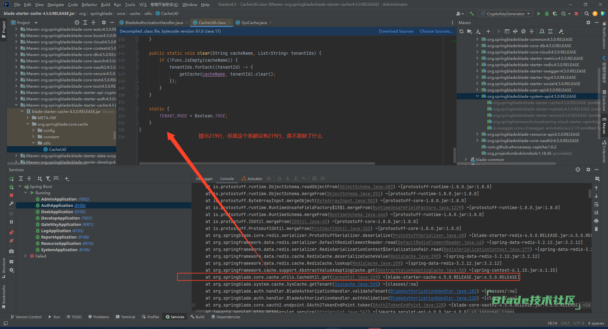Open Search Everywhere magnifier icon
Image resolution: width=608 pixels, height=329 pixels.
pos(586,14)
